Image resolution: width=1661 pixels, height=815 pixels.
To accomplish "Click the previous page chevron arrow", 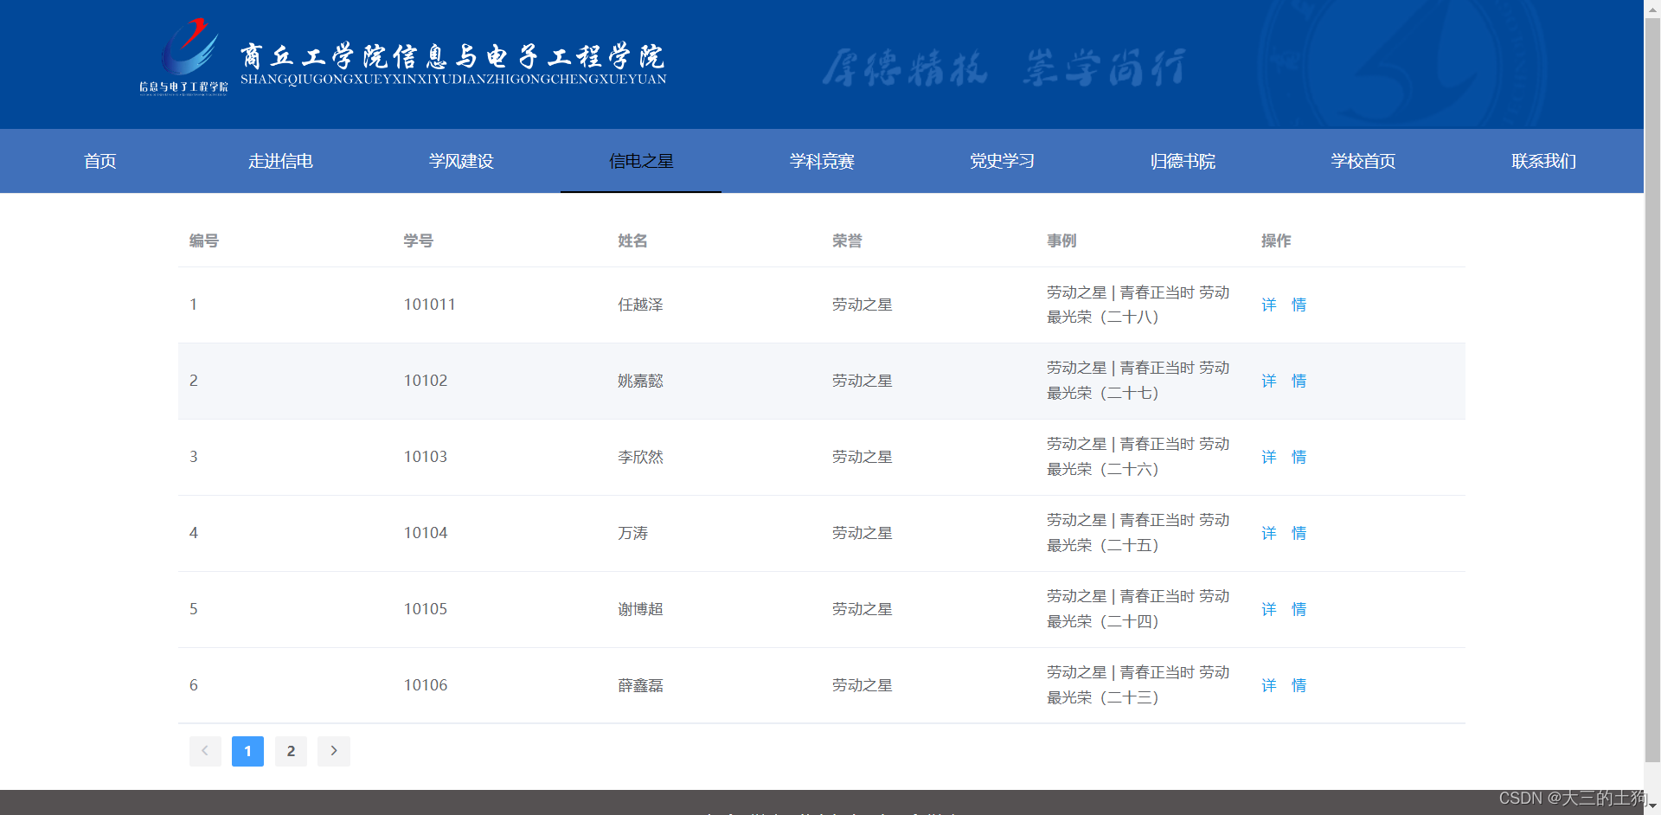I will 205,751.
